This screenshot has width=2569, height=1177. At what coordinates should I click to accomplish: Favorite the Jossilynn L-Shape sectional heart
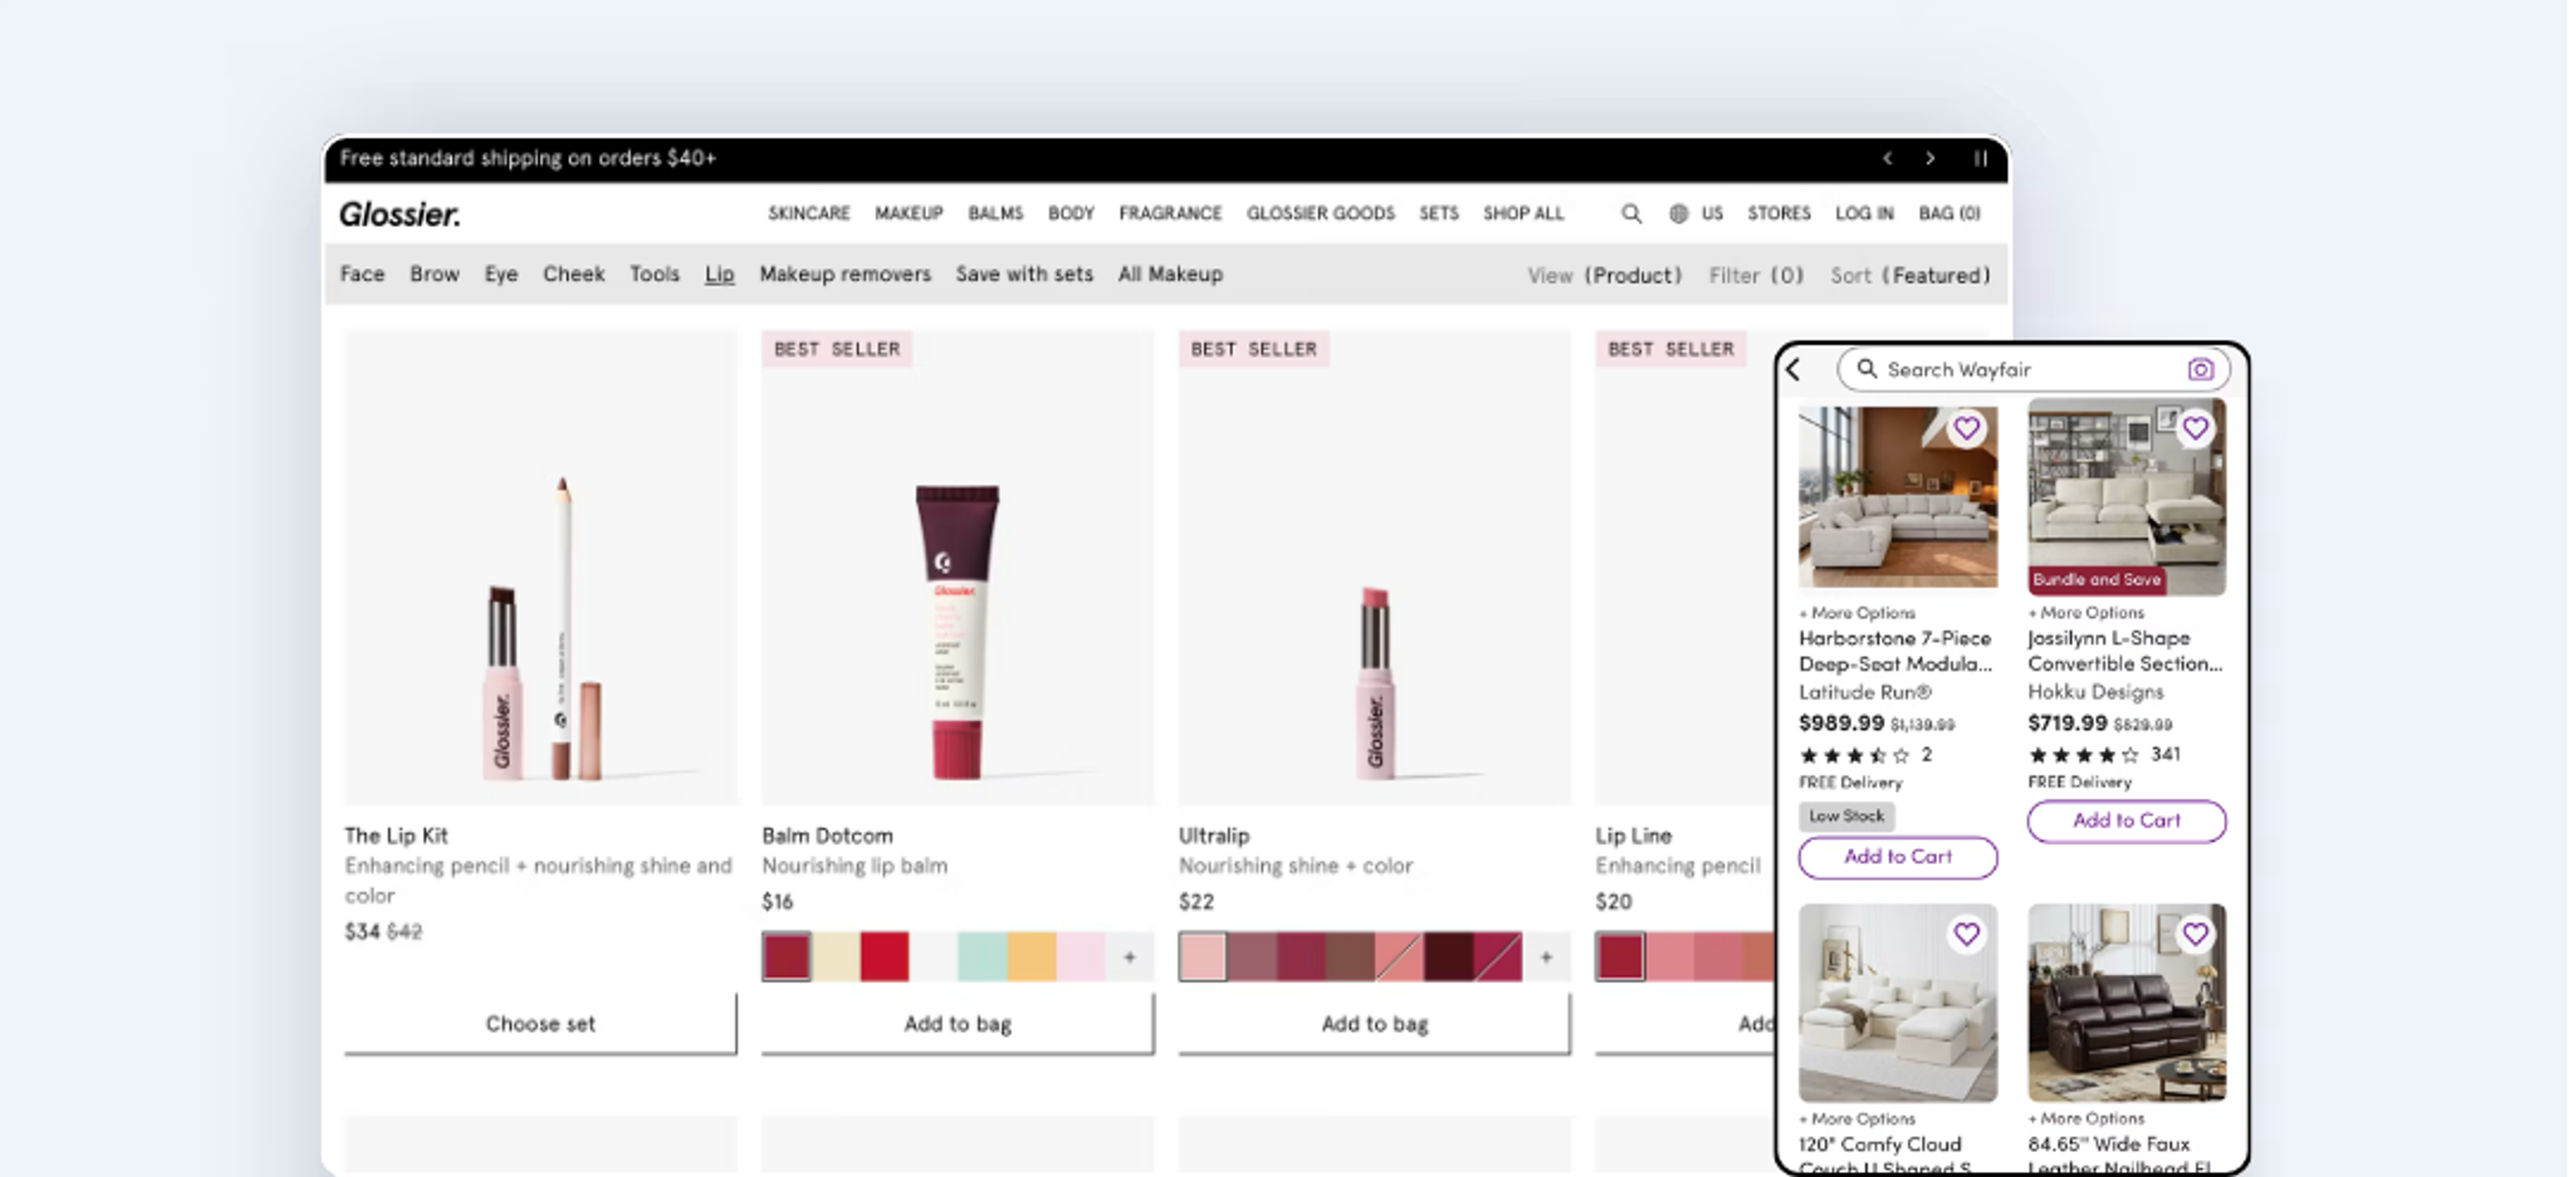click(x=2194, y=429)
